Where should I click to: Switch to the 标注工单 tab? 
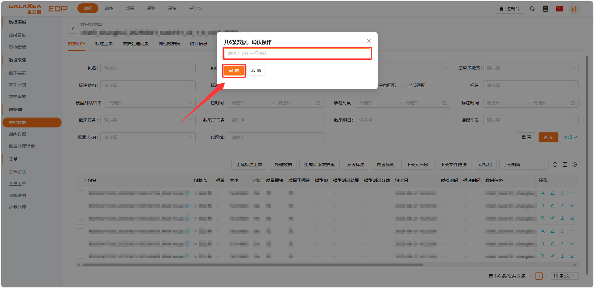coord(104,44)
